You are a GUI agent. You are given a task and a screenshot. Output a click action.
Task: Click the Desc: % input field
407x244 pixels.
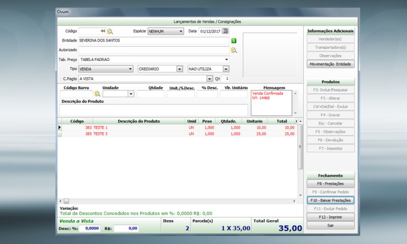click(90, 229)
